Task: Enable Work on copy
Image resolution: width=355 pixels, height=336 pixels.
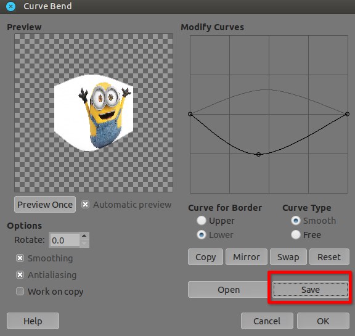Action: coord(20,292)
